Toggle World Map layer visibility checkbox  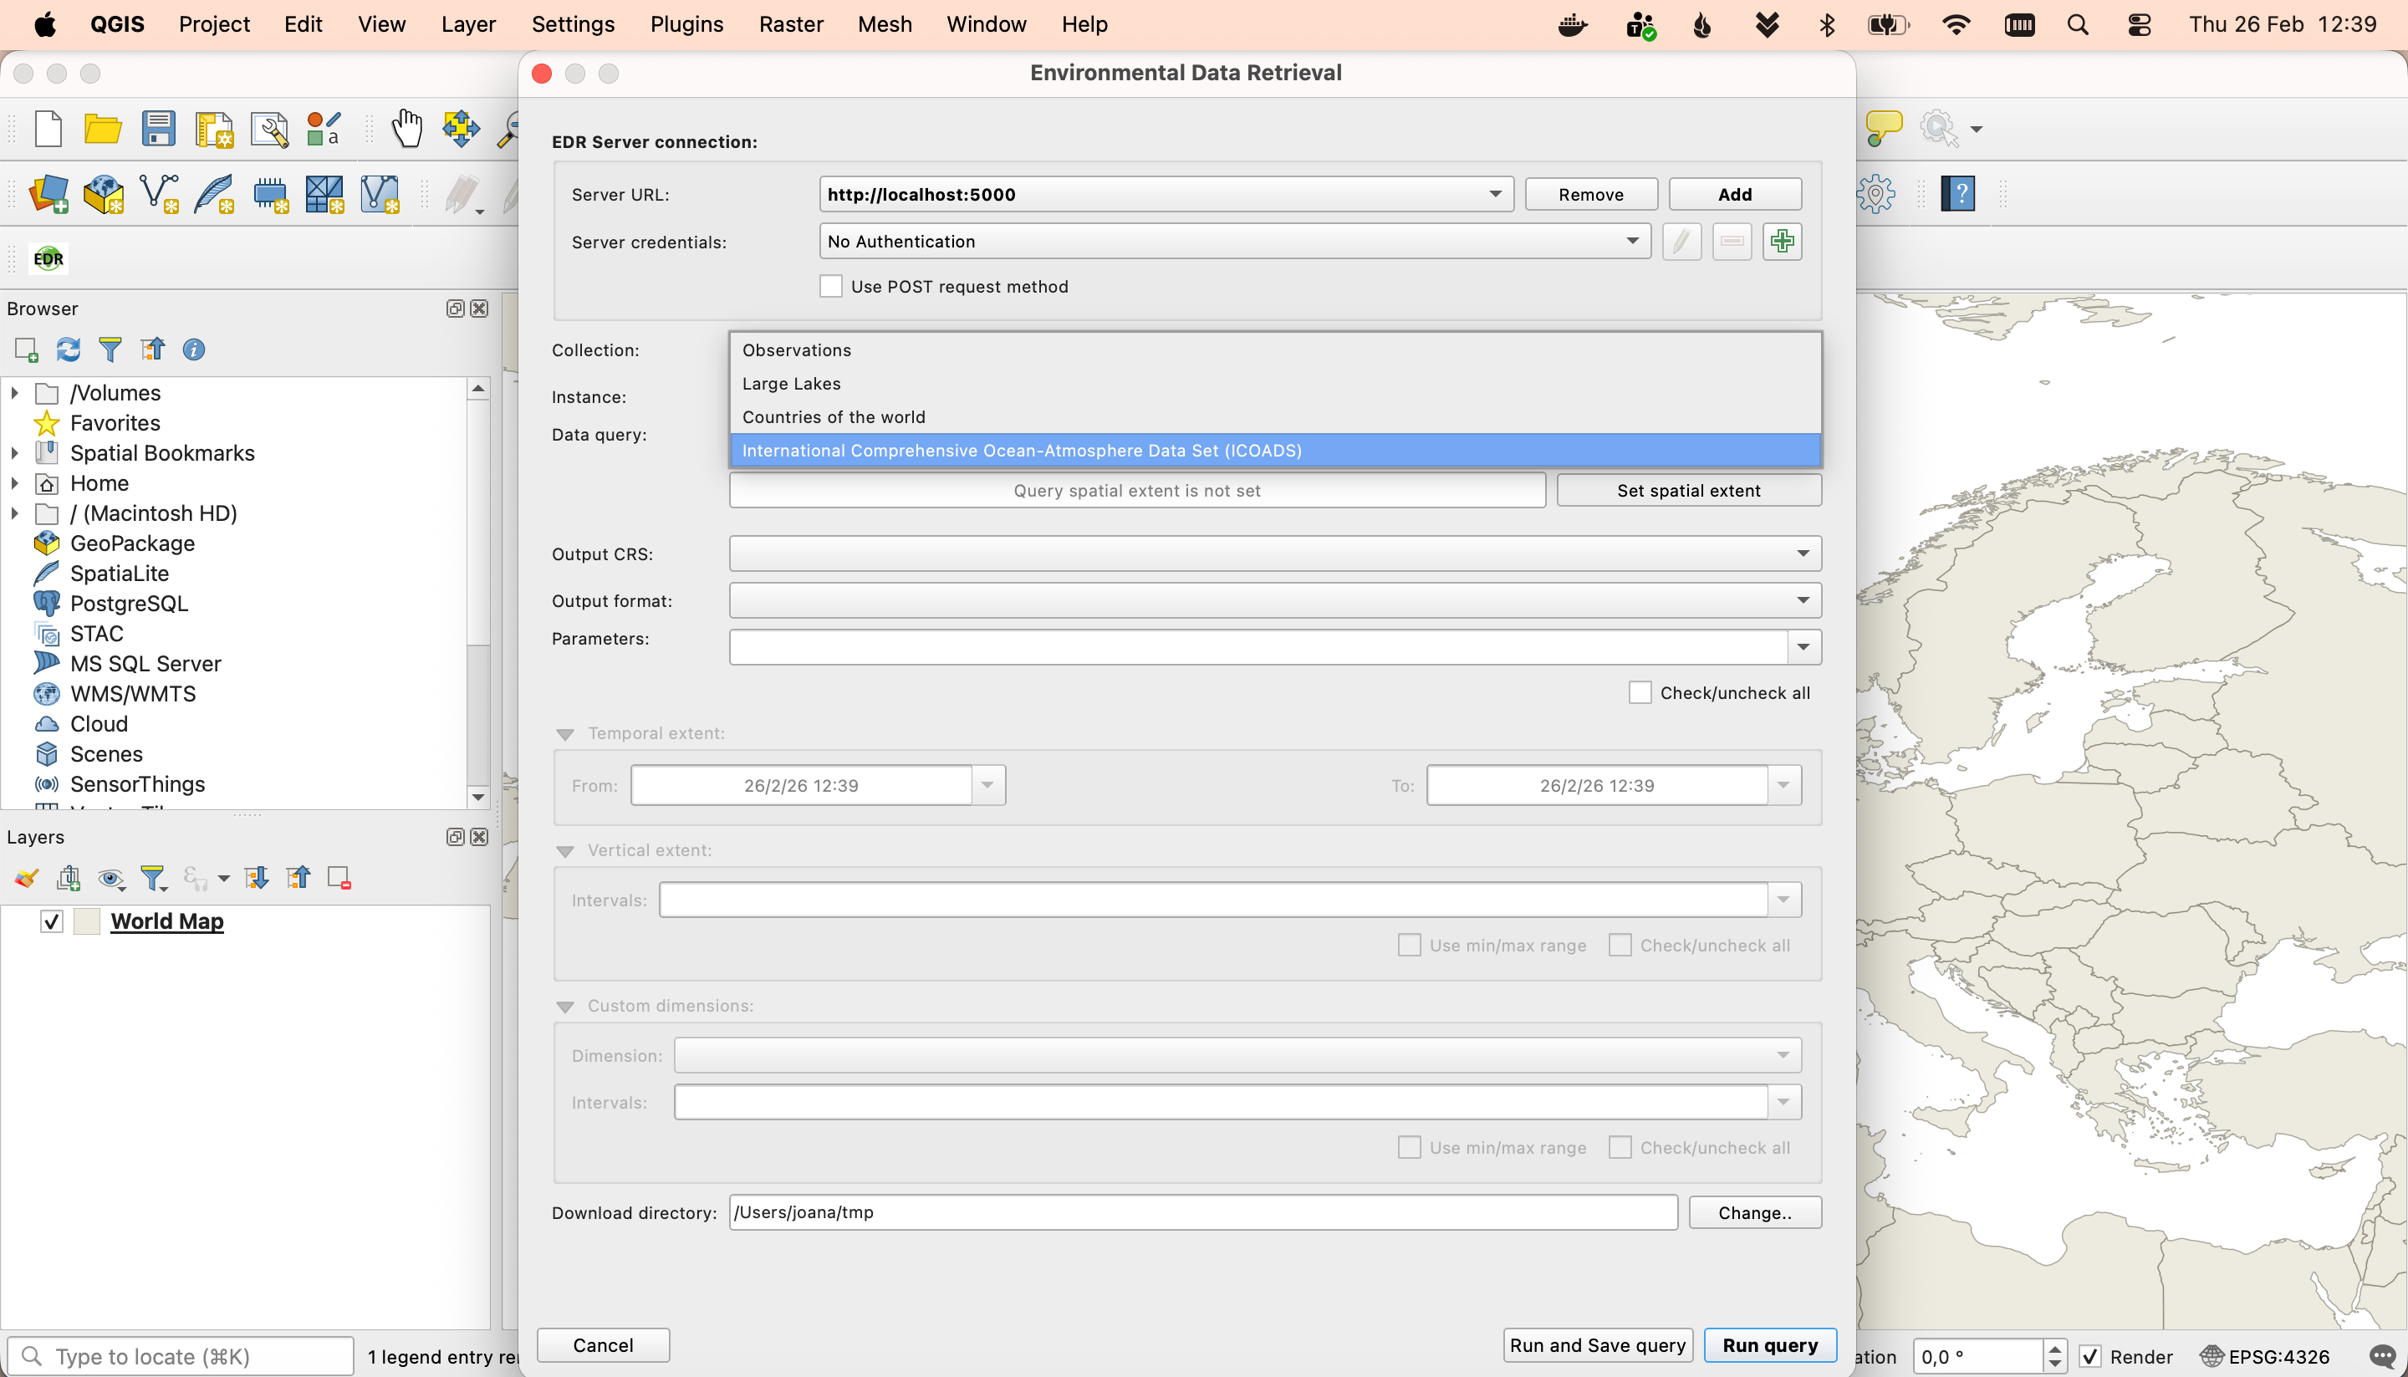pos(52,921)
